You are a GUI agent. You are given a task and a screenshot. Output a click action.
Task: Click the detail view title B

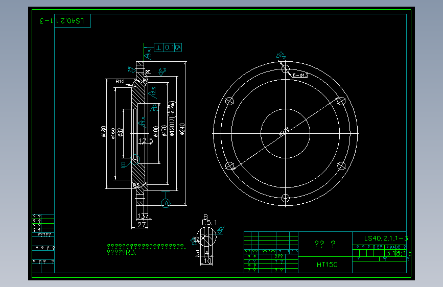pyautogui.click(x=206, y=217)
